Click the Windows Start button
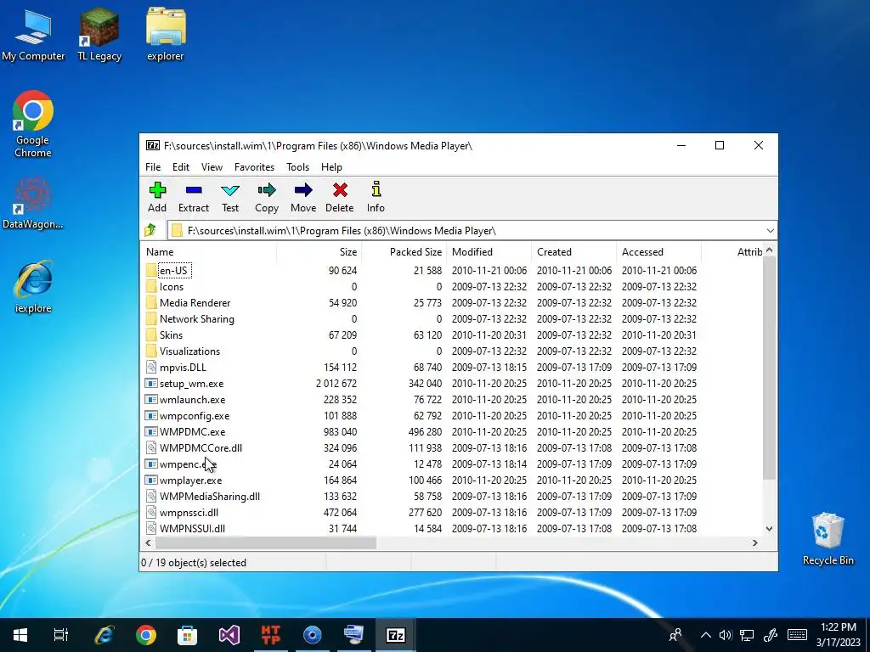870x652 pixels. 20,635
